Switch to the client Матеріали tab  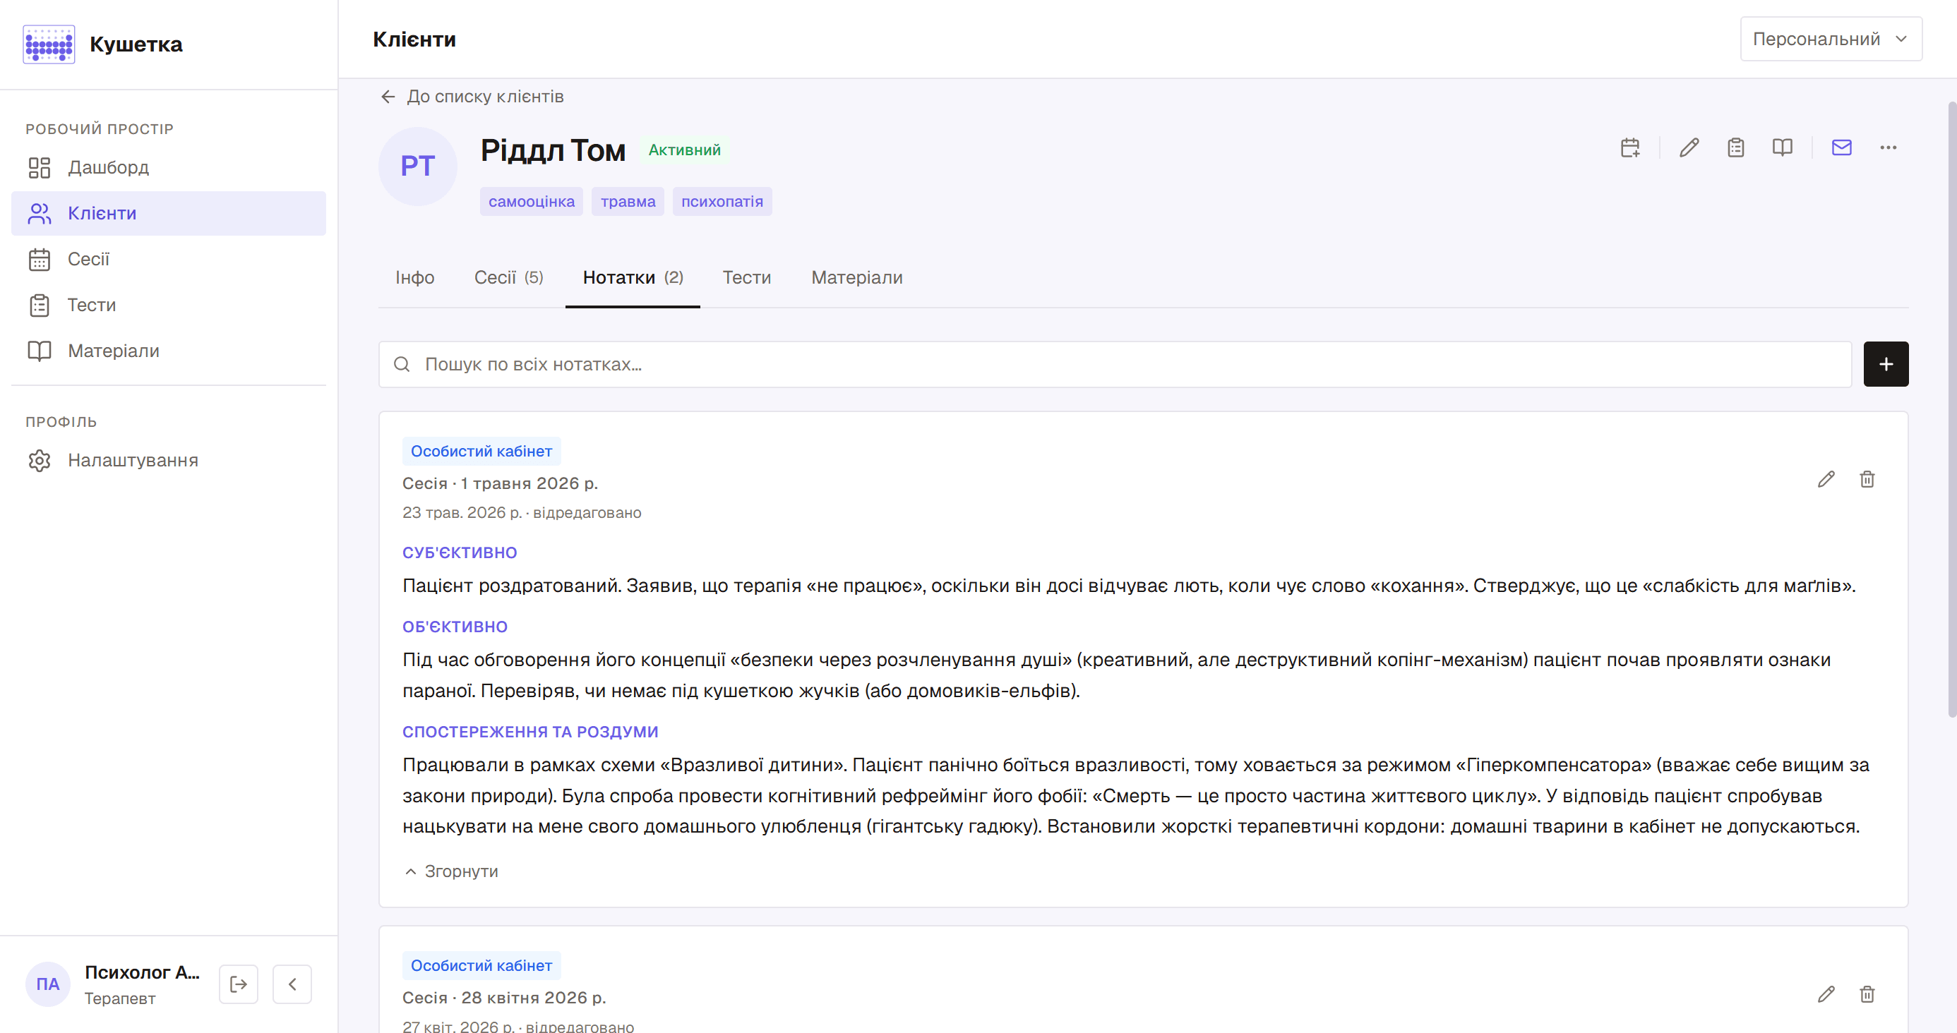[857, 278]
